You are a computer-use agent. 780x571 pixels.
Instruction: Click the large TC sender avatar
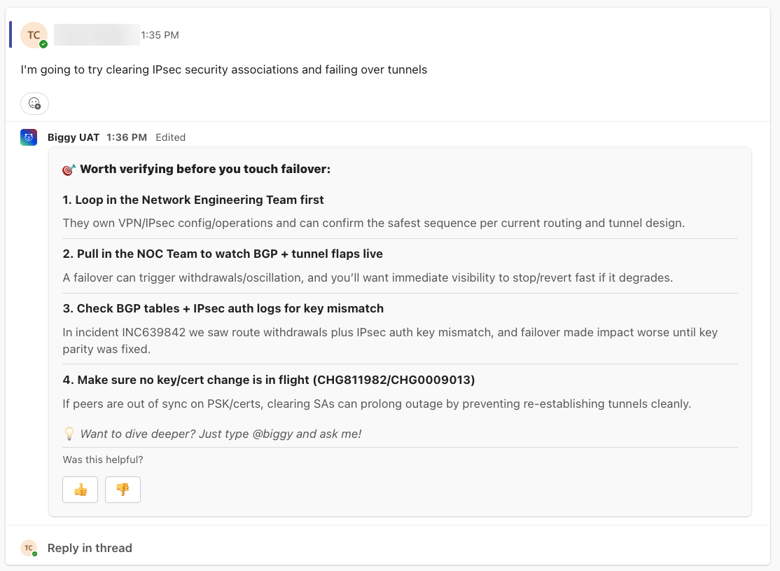pyautogui.click(x=33, y=35)
